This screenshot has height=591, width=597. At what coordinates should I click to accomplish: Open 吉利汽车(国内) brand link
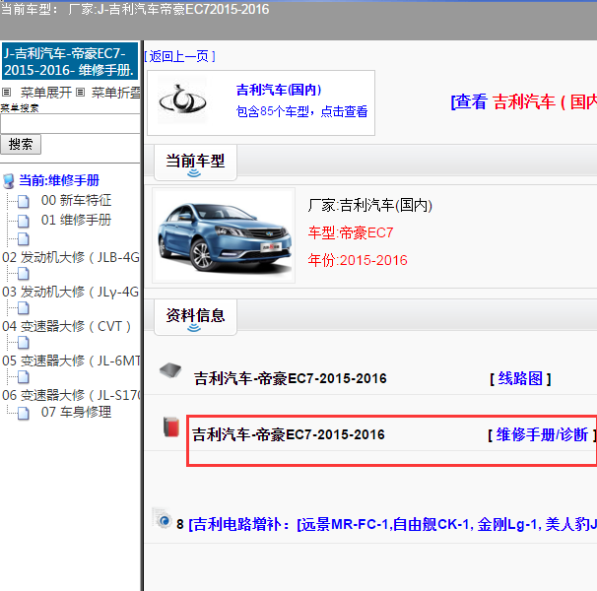pos(279,90)
